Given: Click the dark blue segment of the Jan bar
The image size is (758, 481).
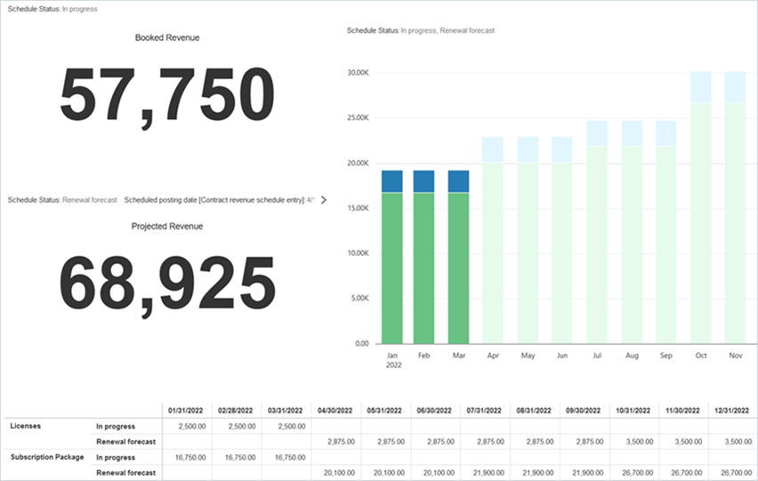Looking at the screenshot, I should [391, 180].
